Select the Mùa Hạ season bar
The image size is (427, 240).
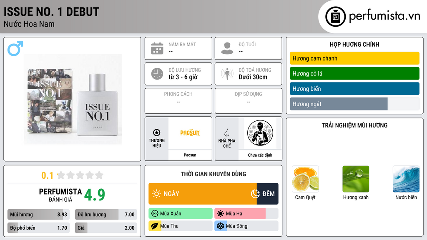[x=246, y=214]
